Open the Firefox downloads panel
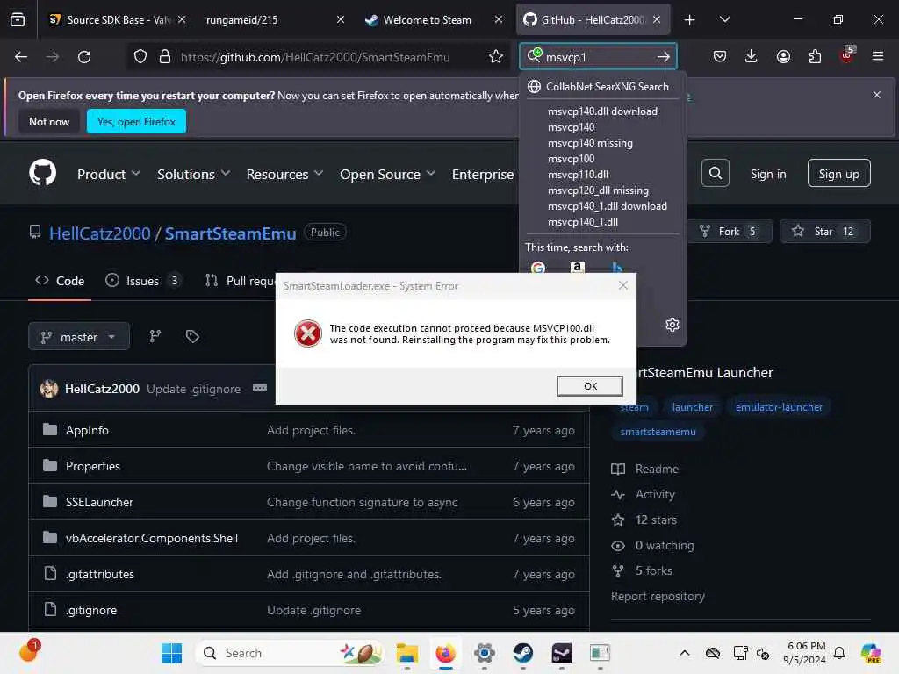899x674 pixels. [x=752, y=56]
